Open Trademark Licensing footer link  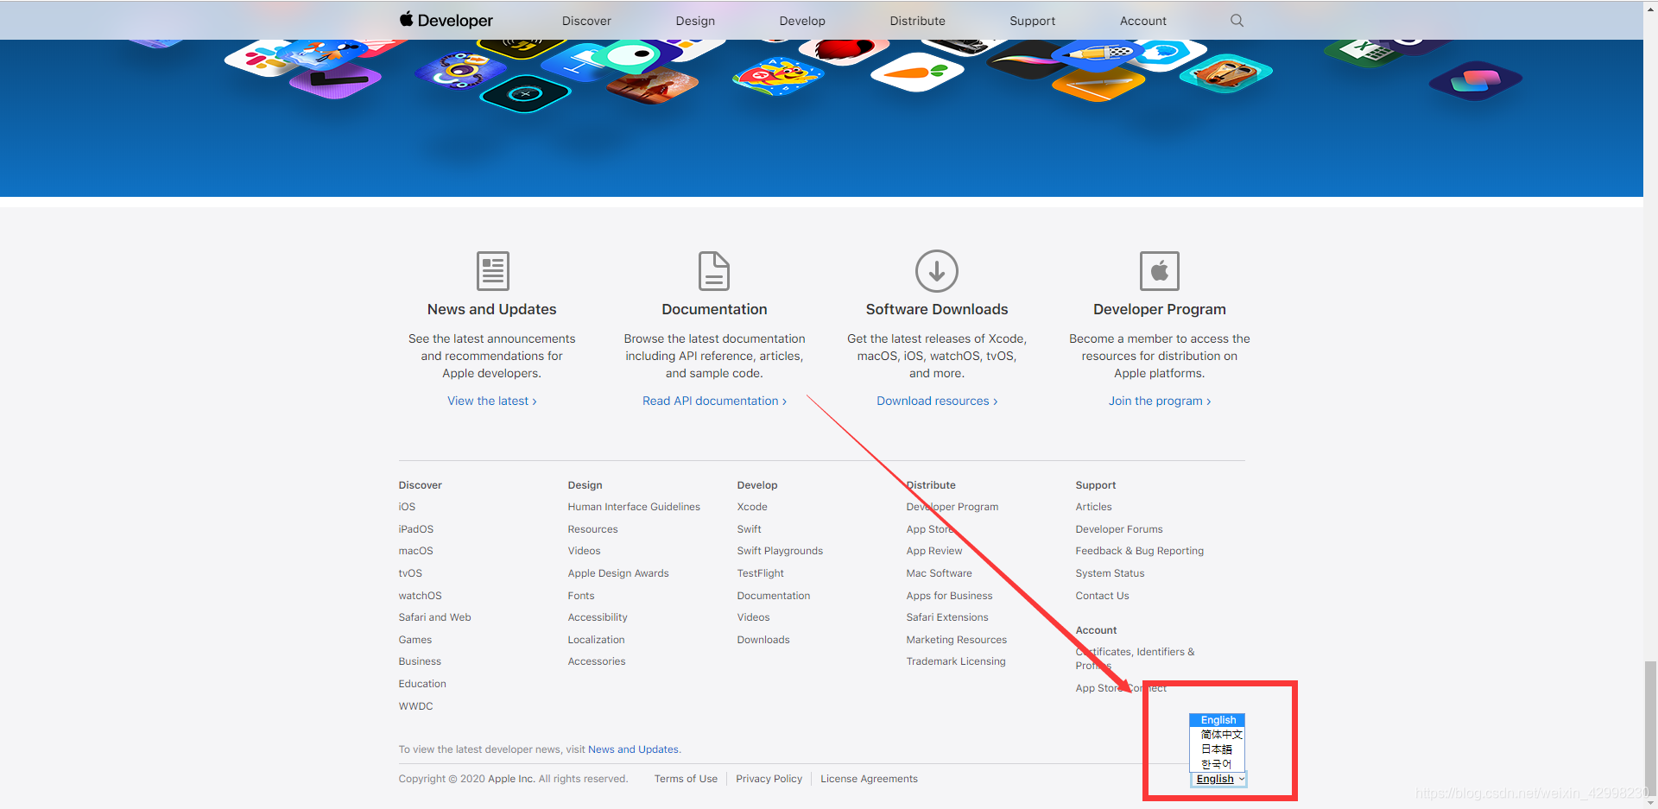pyautogui.click(x=956, y=661)
